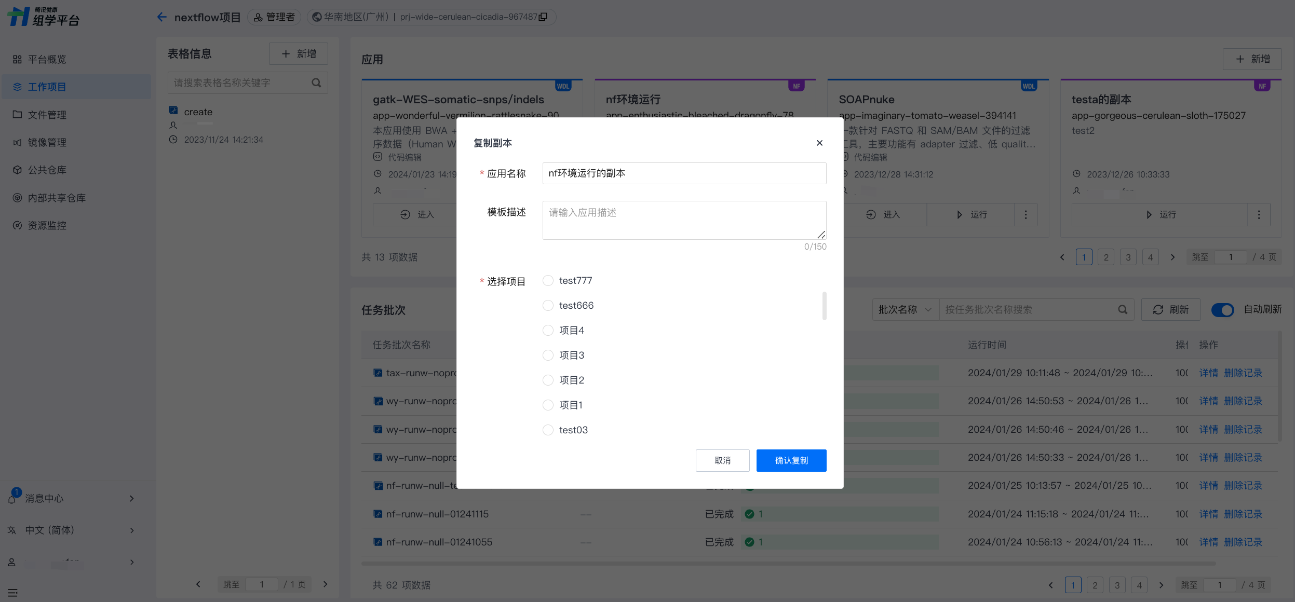Open the 批次名称 dropdown
Screen dimensions: 1295x602
point(905,310)
